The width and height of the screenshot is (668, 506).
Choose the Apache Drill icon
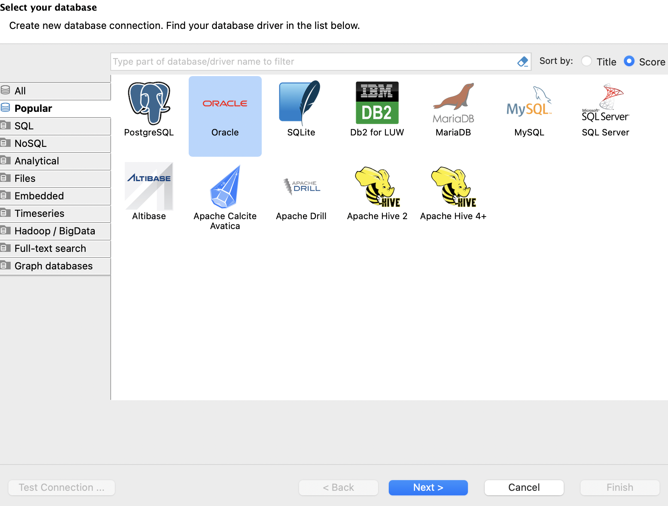coord(301,186)
